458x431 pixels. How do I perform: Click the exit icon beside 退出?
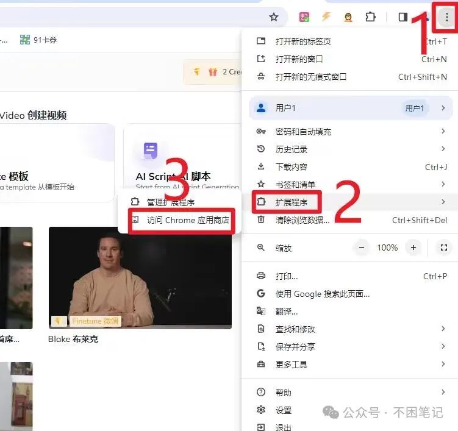click(261, 427)
